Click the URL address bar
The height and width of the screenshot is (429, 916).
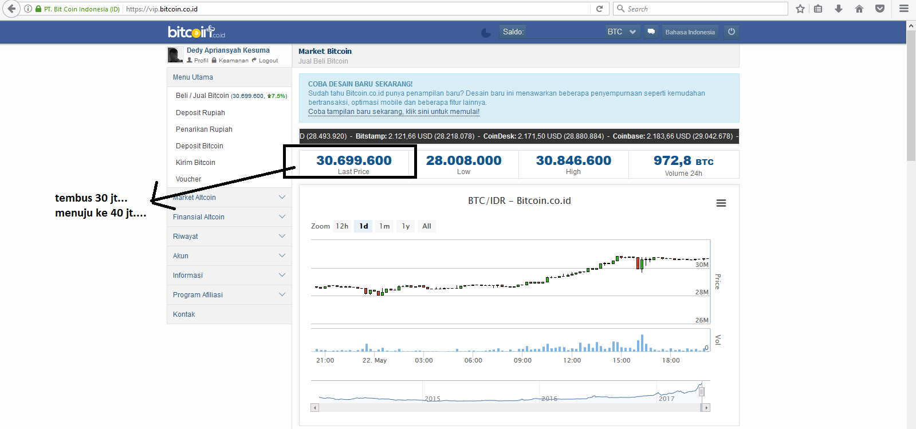pyautogui.click(x=358, y=9)
